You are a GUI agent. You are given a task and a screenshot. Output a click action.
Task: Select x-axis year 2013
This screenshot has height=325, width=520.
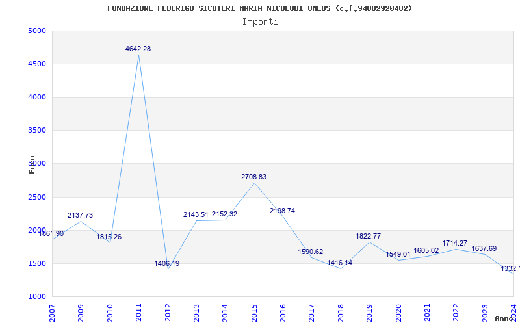pyautogui.click(x=196, y=313)
